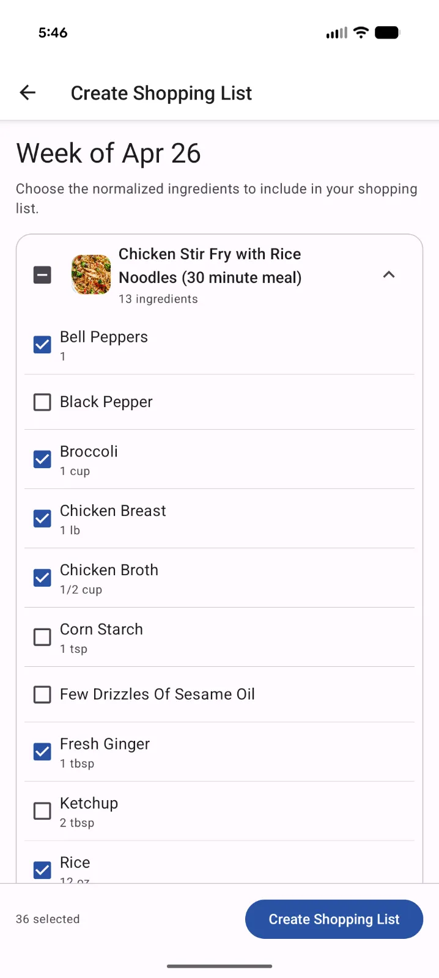Select Few Drizzles Of Sesame Oil
The width and height of the screenshot is (439, 978).
pos(42,694)
